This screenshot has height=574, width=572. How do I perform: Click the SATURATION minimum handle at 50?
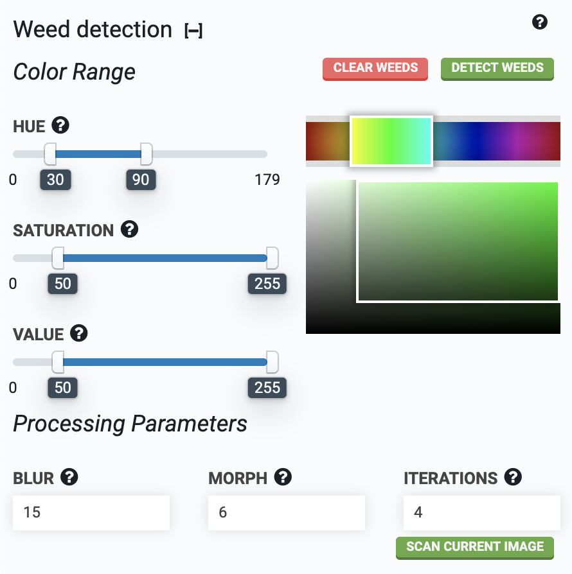(58, 258)
